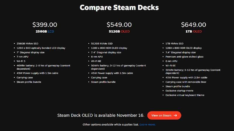Click the 512GB NVMe SSD list item
This screenshot has width=234, height=131.
[x=102, y=43]
